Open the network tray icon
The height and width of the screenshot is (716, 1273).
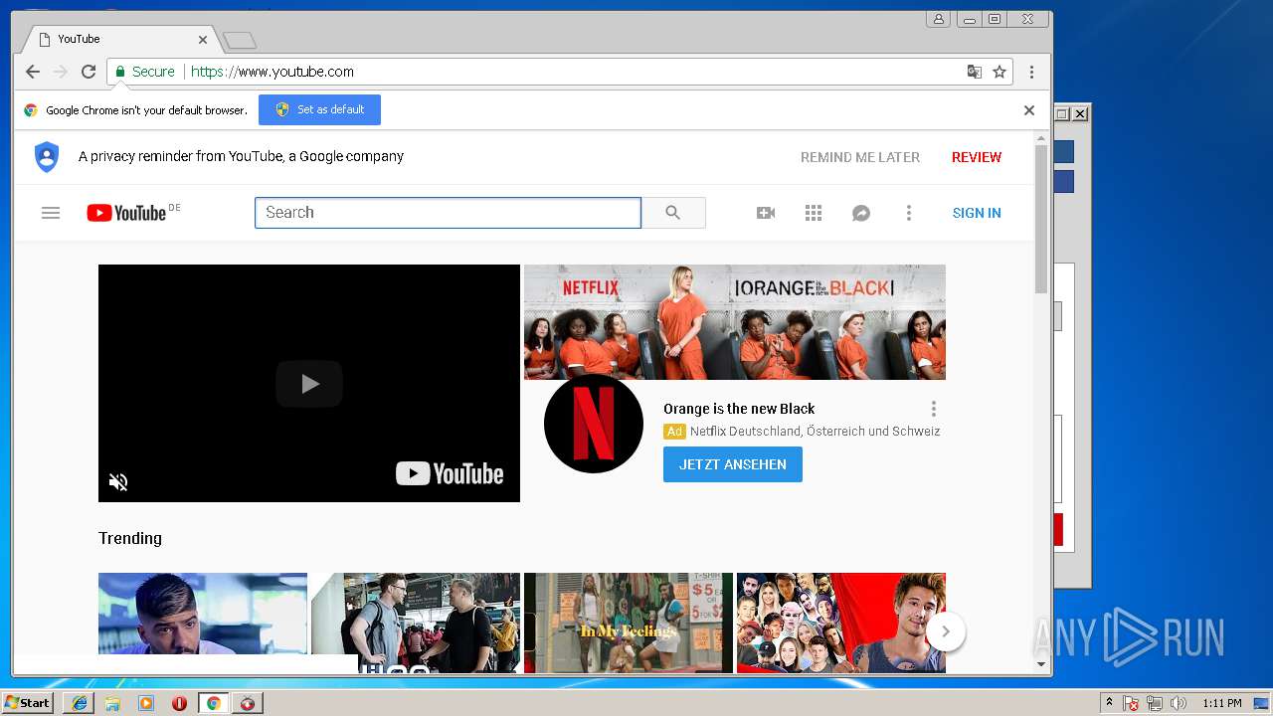click(x=1155, y=703)
